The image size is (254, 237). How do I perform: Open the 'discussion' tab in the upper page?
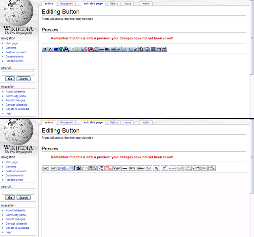coord(67,4)
